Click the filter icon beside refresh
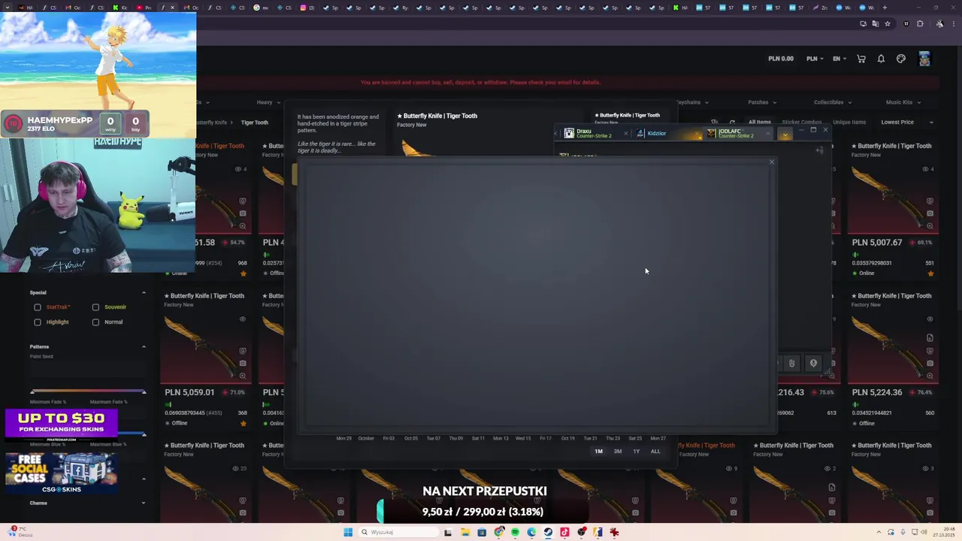 714,122
